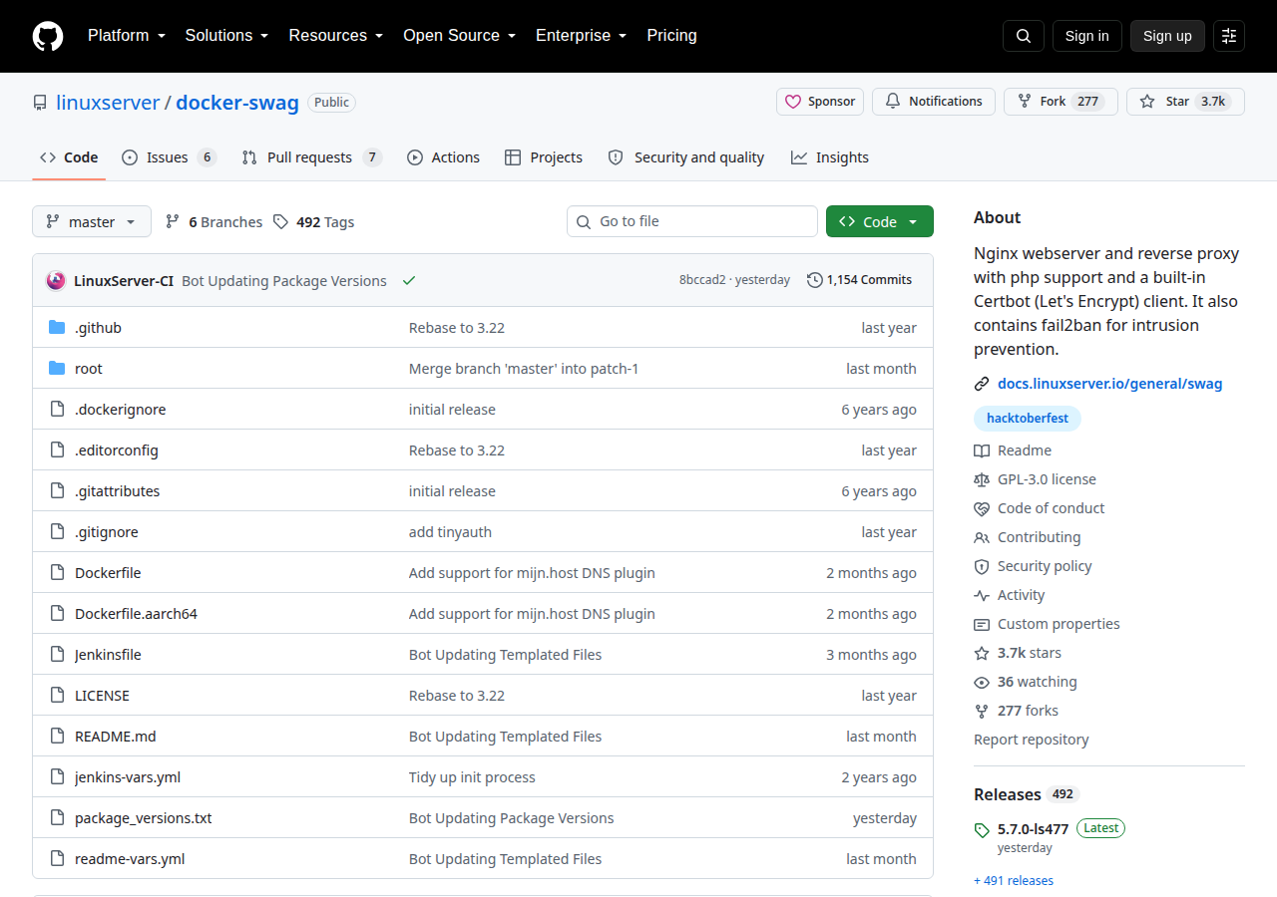Click the Go to file search field
This screenshot has height=897, width=1277.
[x=692, y=221]
